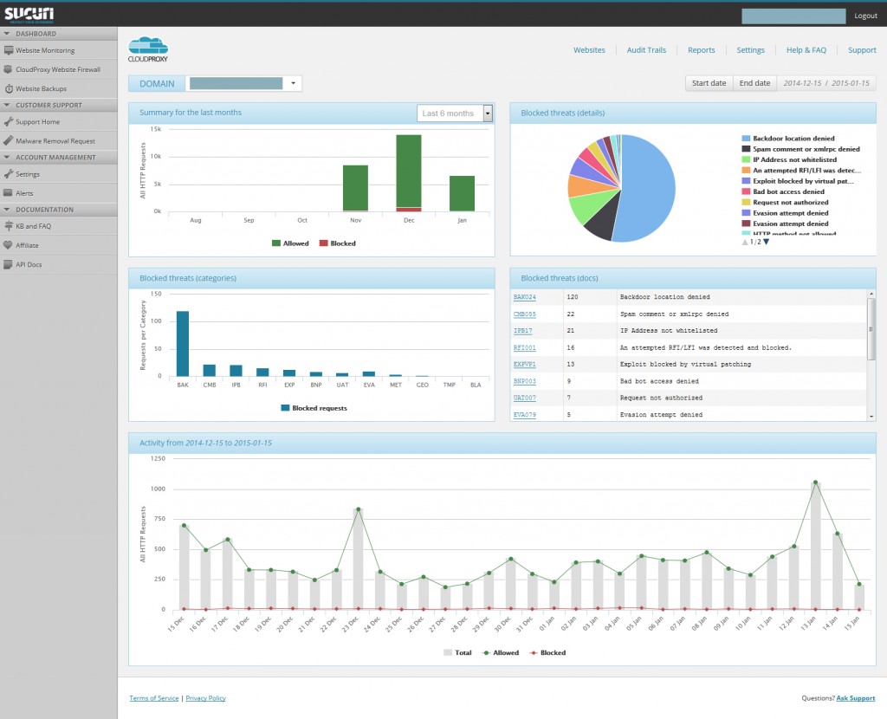This screenshot has width=887, height=719.
Task: Click the Affiliate heart icon
Action: pos(9,245)
